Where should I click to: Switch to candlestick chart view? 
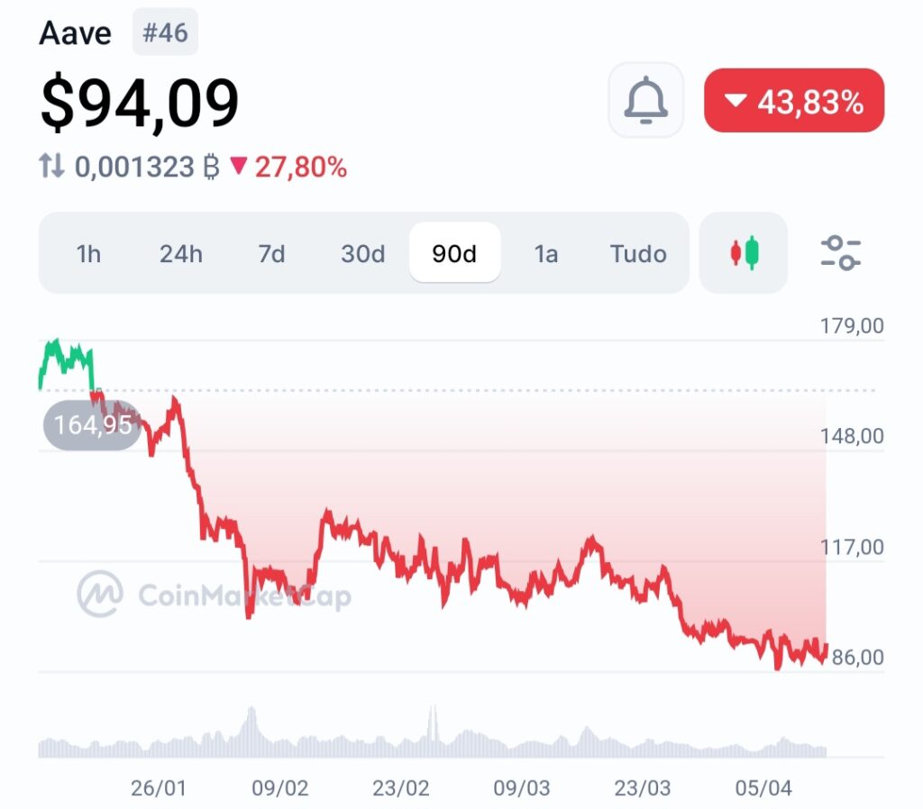[744, 253]
